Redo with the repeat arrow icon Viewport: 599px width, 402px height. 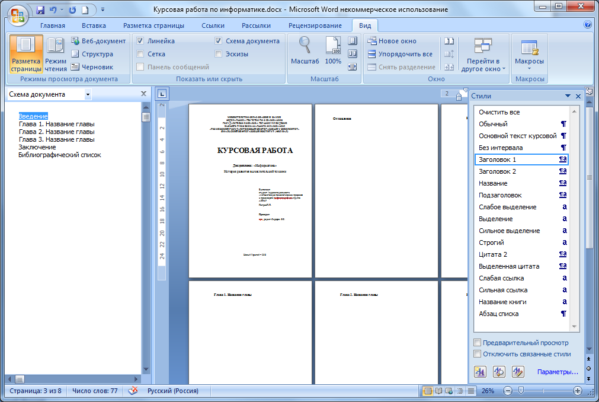[72, 10]
